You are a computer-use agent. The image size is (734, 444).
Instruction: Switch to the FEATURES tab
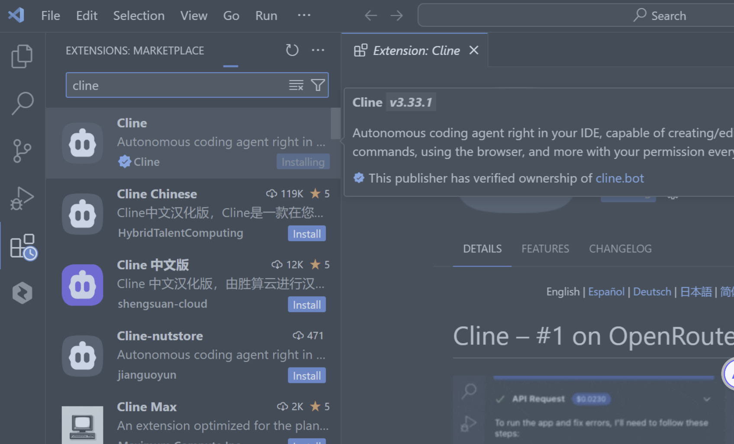click(545, 249)
